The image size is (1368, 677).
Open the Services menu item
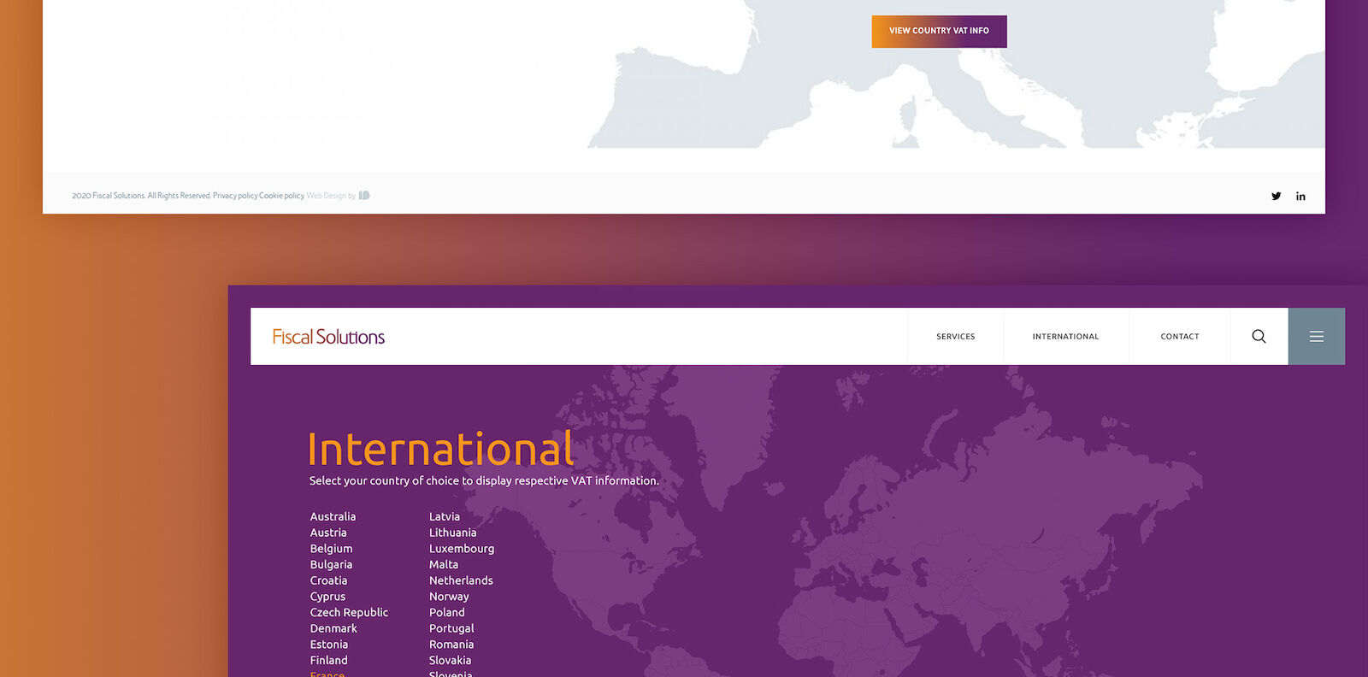[x=955, y=336]
